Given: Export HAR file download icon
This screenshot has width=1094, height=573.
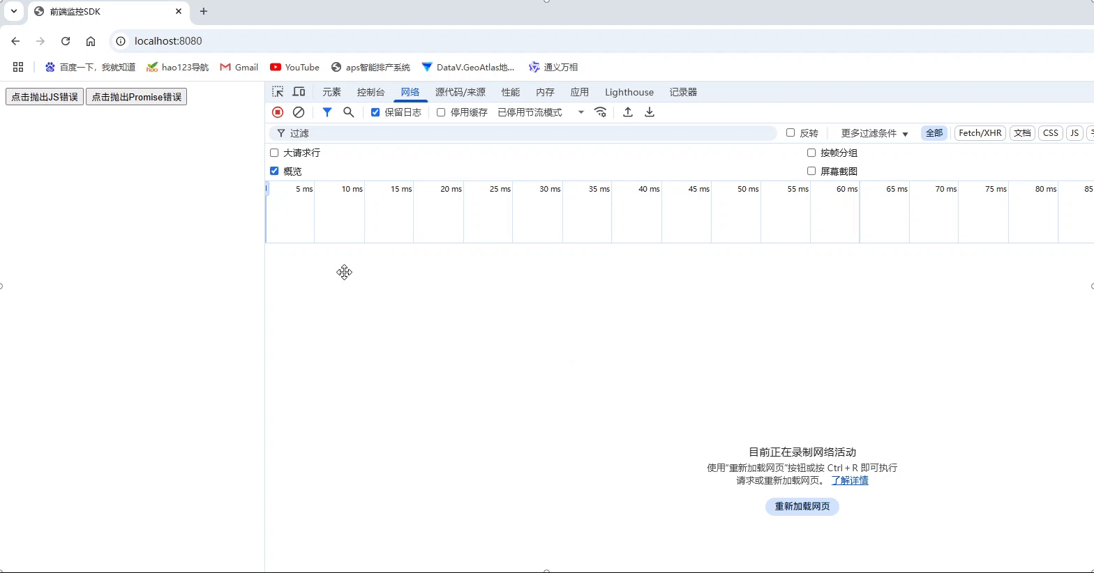Looking at the screenshot, I should (650, 112).
